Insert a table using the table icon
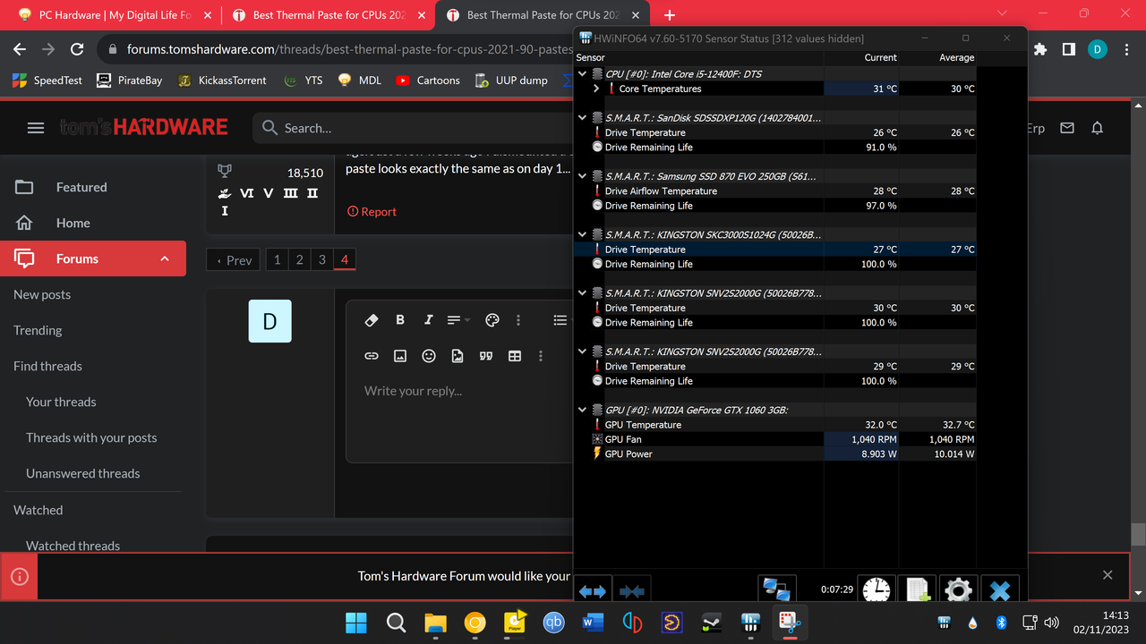 (515, 356)
